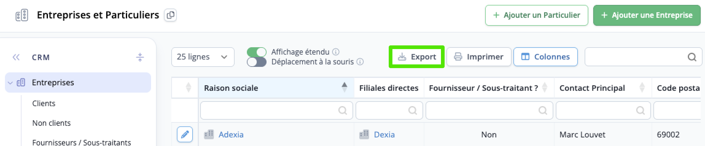Click the Raison sociale filter field
The width and height of the screenshot is (705, 146).
[276, 110]
